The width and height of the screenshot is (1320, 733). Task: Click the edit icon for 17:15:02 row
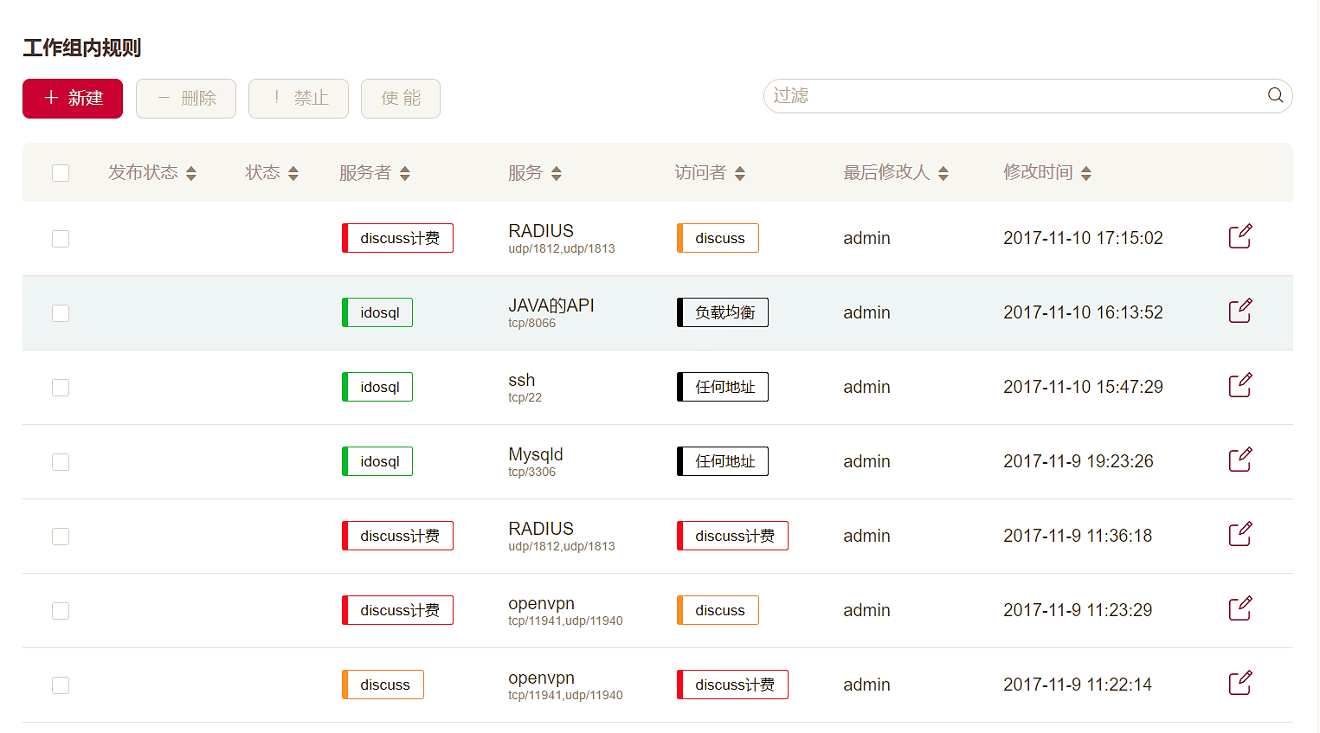[1240, 236]
